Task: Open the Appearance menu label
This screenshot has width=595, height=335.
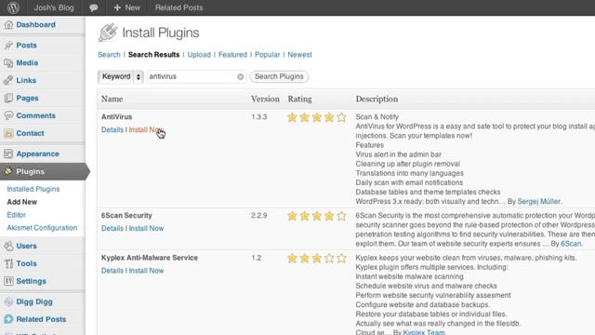Action: (x=37, y=154)
